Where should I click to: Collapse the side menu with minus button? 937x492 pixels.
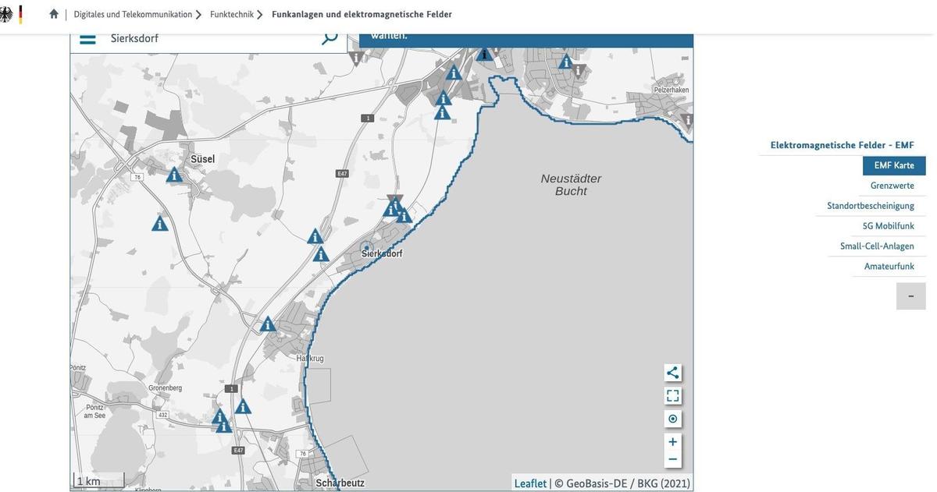910,296
